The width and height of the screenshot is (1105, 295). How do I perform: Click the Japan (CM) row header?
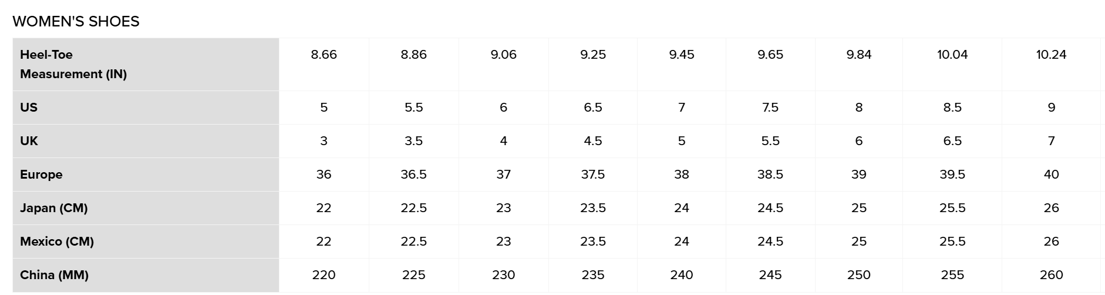coord(146,208)
